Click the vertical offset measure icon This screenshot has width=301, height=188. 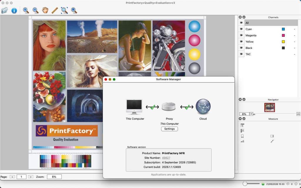tap(242, 131)
